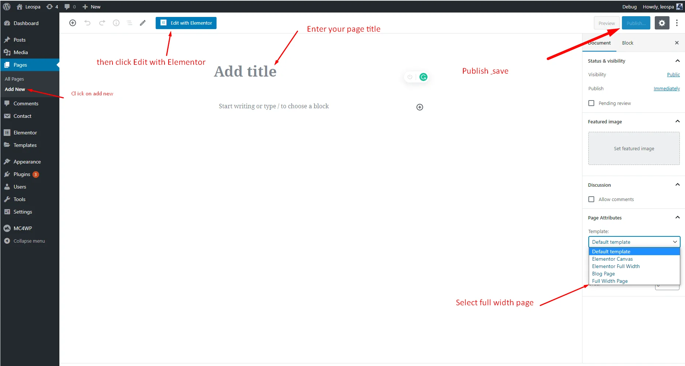Click the Public visibility link
Viewport: 685px width, 366px height.
pos(673,74)
